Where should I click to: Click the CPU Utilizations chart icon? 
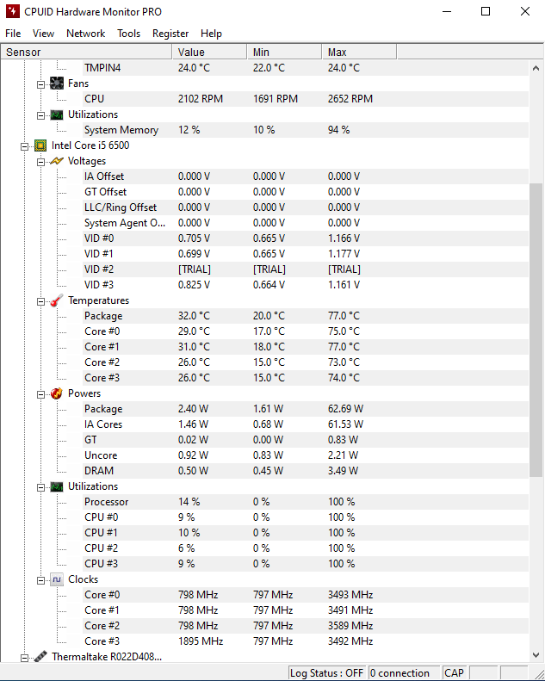pyautogui.click(x=57, y=486)
